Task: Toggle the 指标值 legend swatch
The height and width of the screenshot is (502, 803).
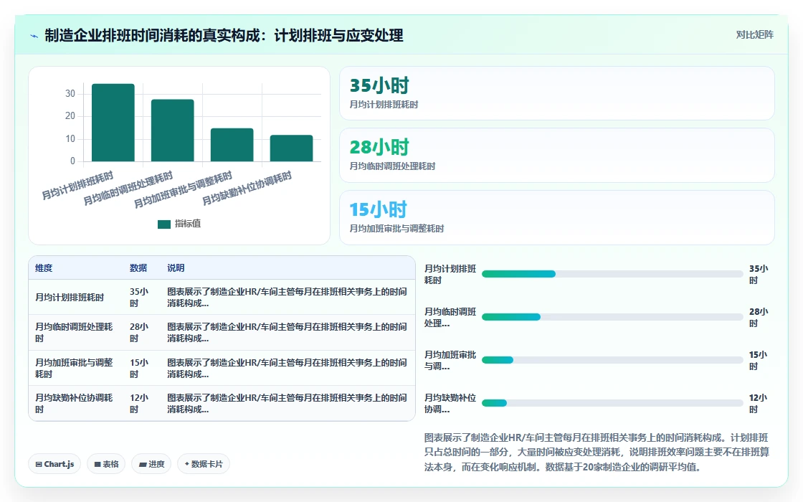Action: tap(164, 224)
